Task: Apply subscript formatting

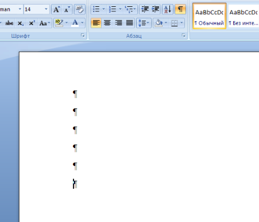Action: [x=20, y=23]
